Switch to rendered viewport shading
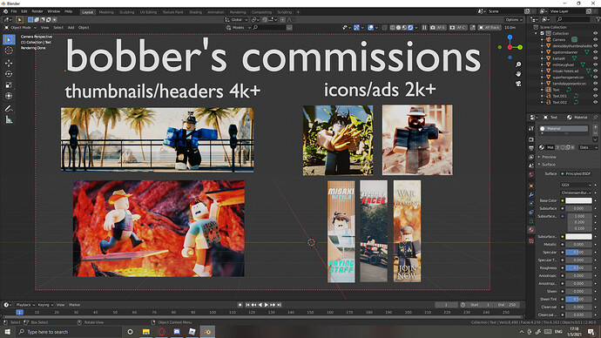601x338 pixels. 410,28
